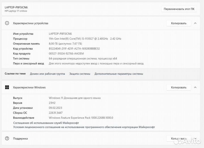The width and height of the screenshot is (204, 148).
Task: Click the Процессор label
Action: (x=20, y=39)
